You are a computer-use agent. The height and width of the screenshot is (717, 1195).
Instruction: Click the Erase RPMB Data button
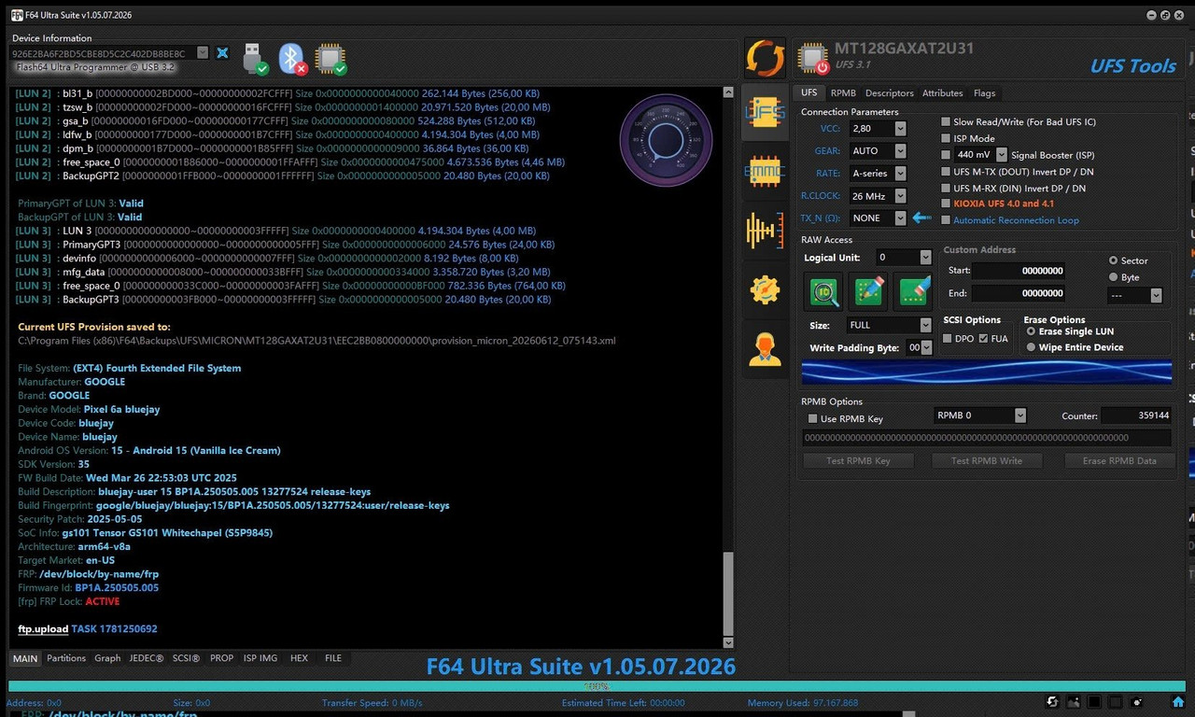pos(1119,460)
